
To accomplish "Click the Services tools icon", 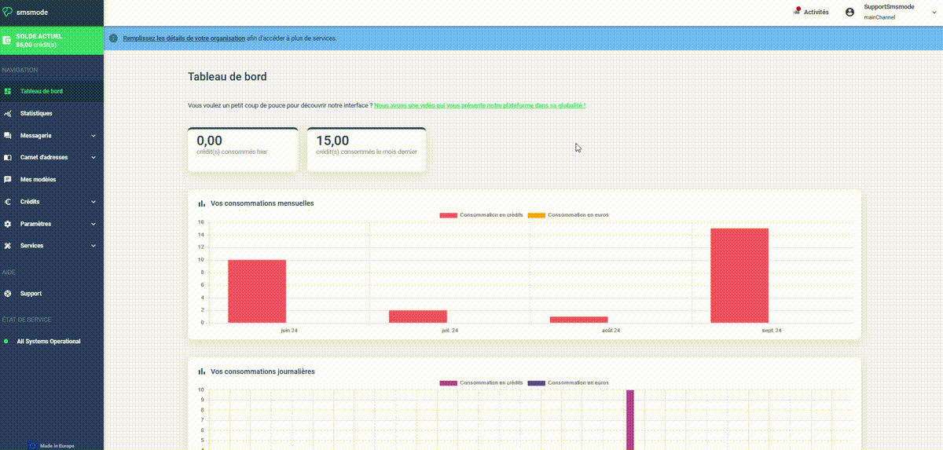I will coord(8,246).
